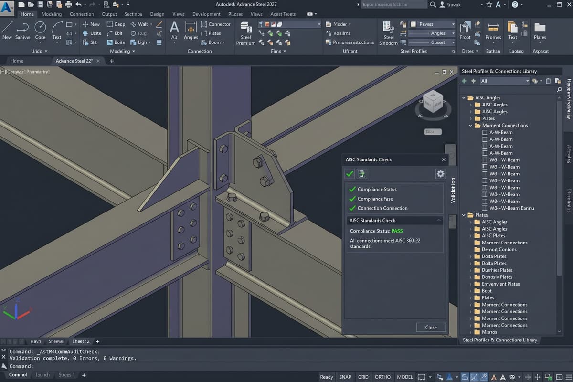Open the help question mark icon

click(515, 4)
